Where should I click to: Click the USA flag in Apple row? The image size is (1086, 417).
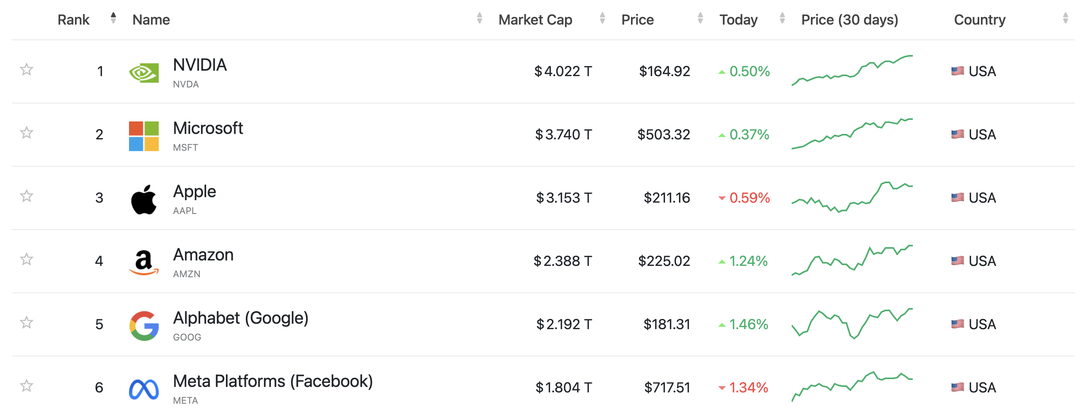point(957,197)
